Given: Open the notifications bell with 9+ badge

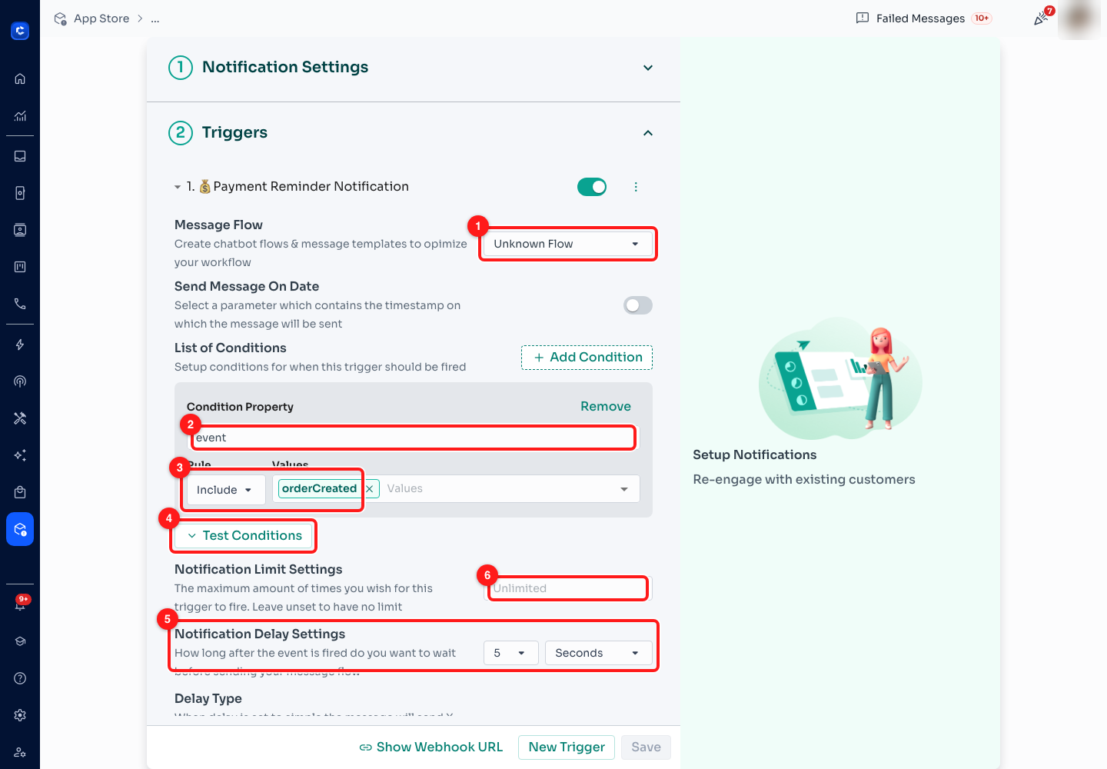Looking at the screenshot, I should pyautogui.click(x=20, y=604).
